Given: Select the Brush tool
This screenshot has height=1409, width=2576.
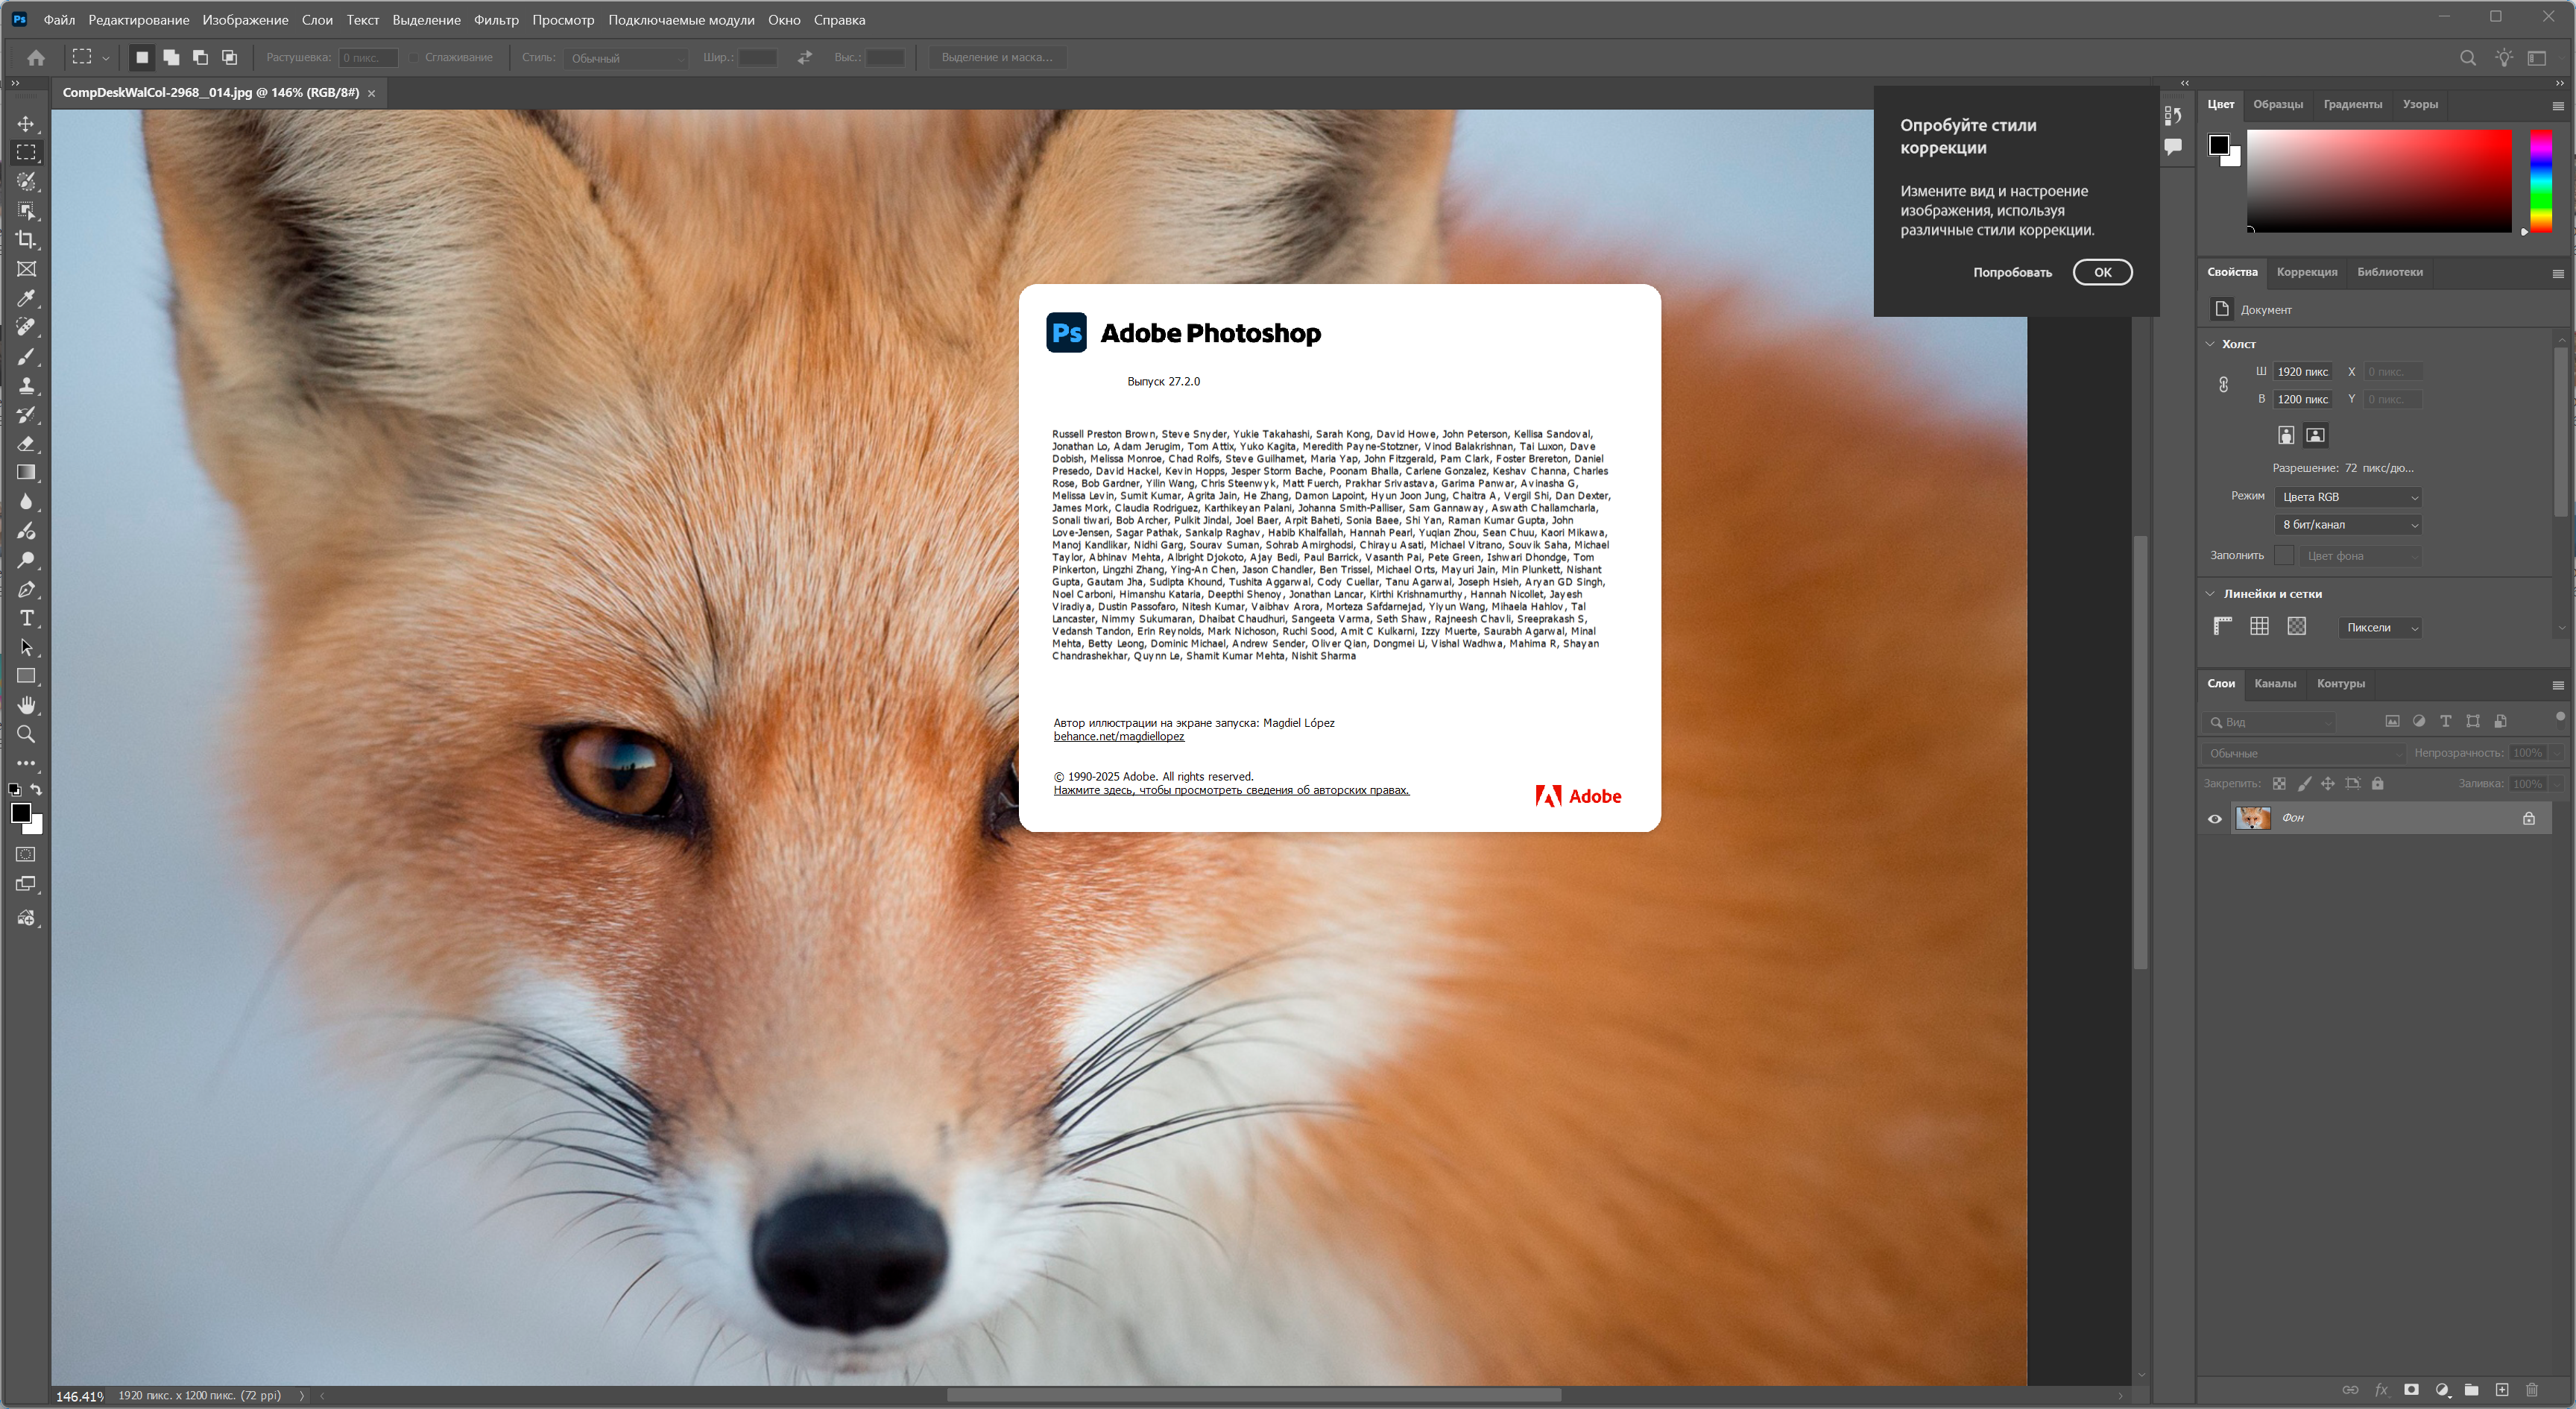Looking at the screenshot, I should pos(26,356).
